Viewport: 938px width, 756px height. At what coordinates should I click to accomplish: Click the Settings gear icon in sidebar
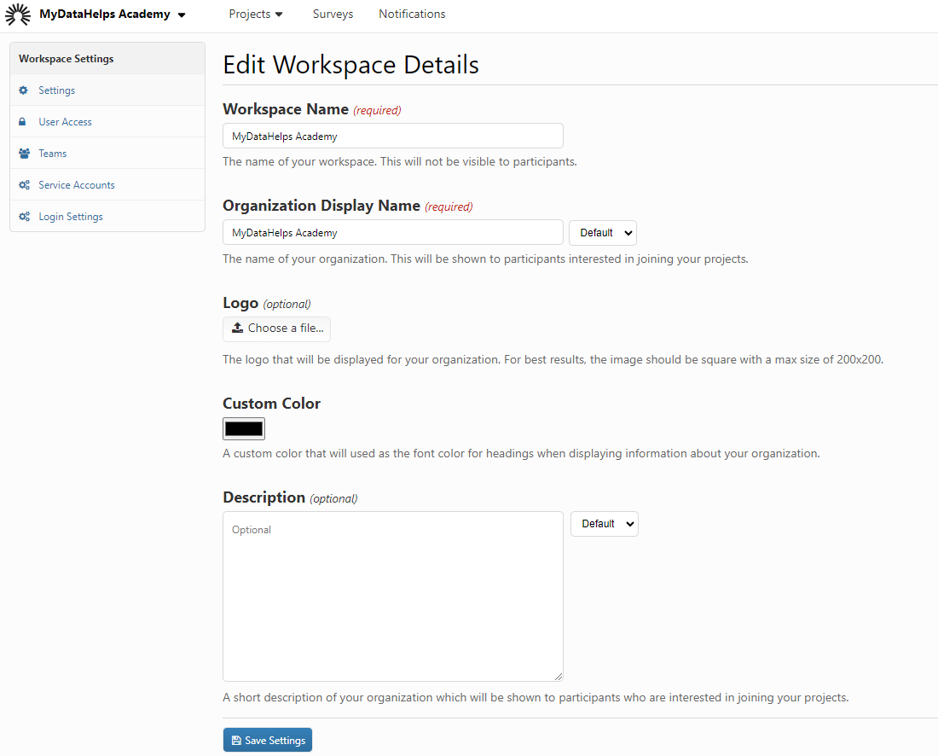[24, 90]
